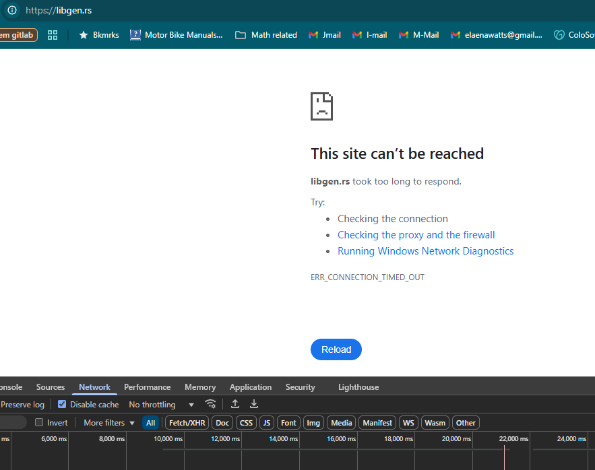Filter requests by Other type
The width and height of the screenshot is (595, 470).
tap(466, 423)
